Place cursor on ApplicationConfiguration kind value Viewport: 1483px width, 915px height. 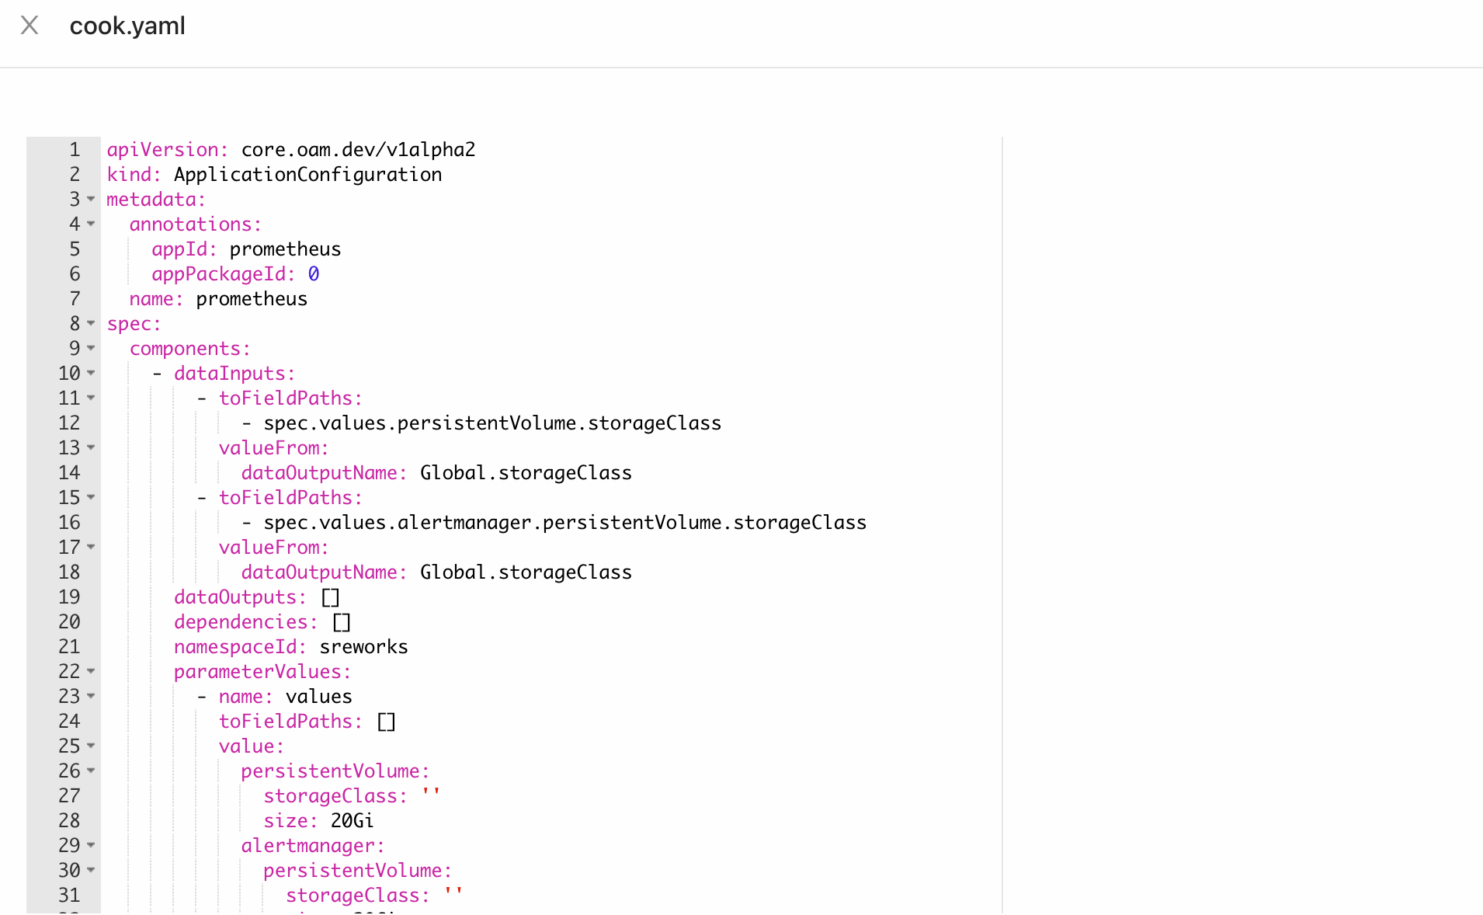point(307,175)
